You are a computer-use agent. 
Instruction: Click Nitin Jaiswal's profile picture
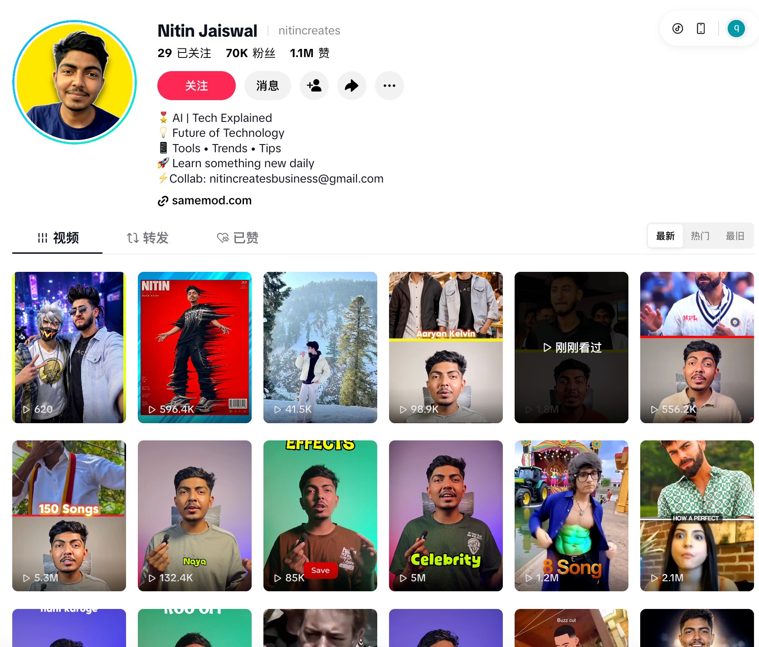click(x=75, y=82)
